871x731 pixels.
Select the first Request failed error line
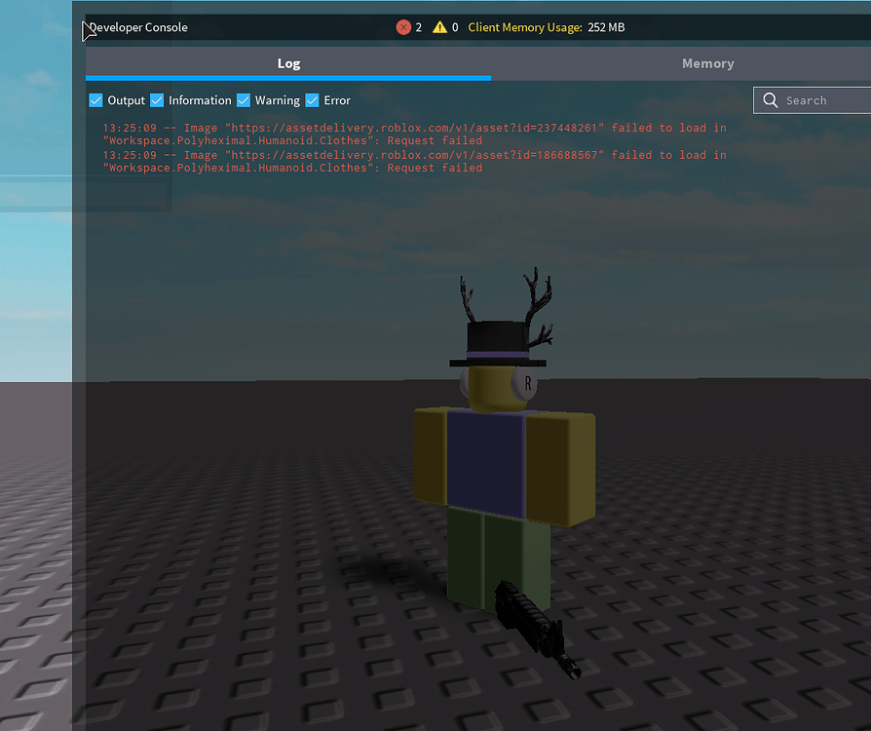point(435,140)
